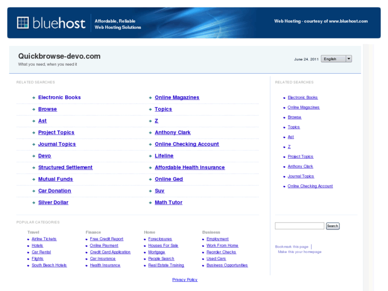Open the Online Magazines main link
This screenshot has width=388, height=291.
(177, 98)
